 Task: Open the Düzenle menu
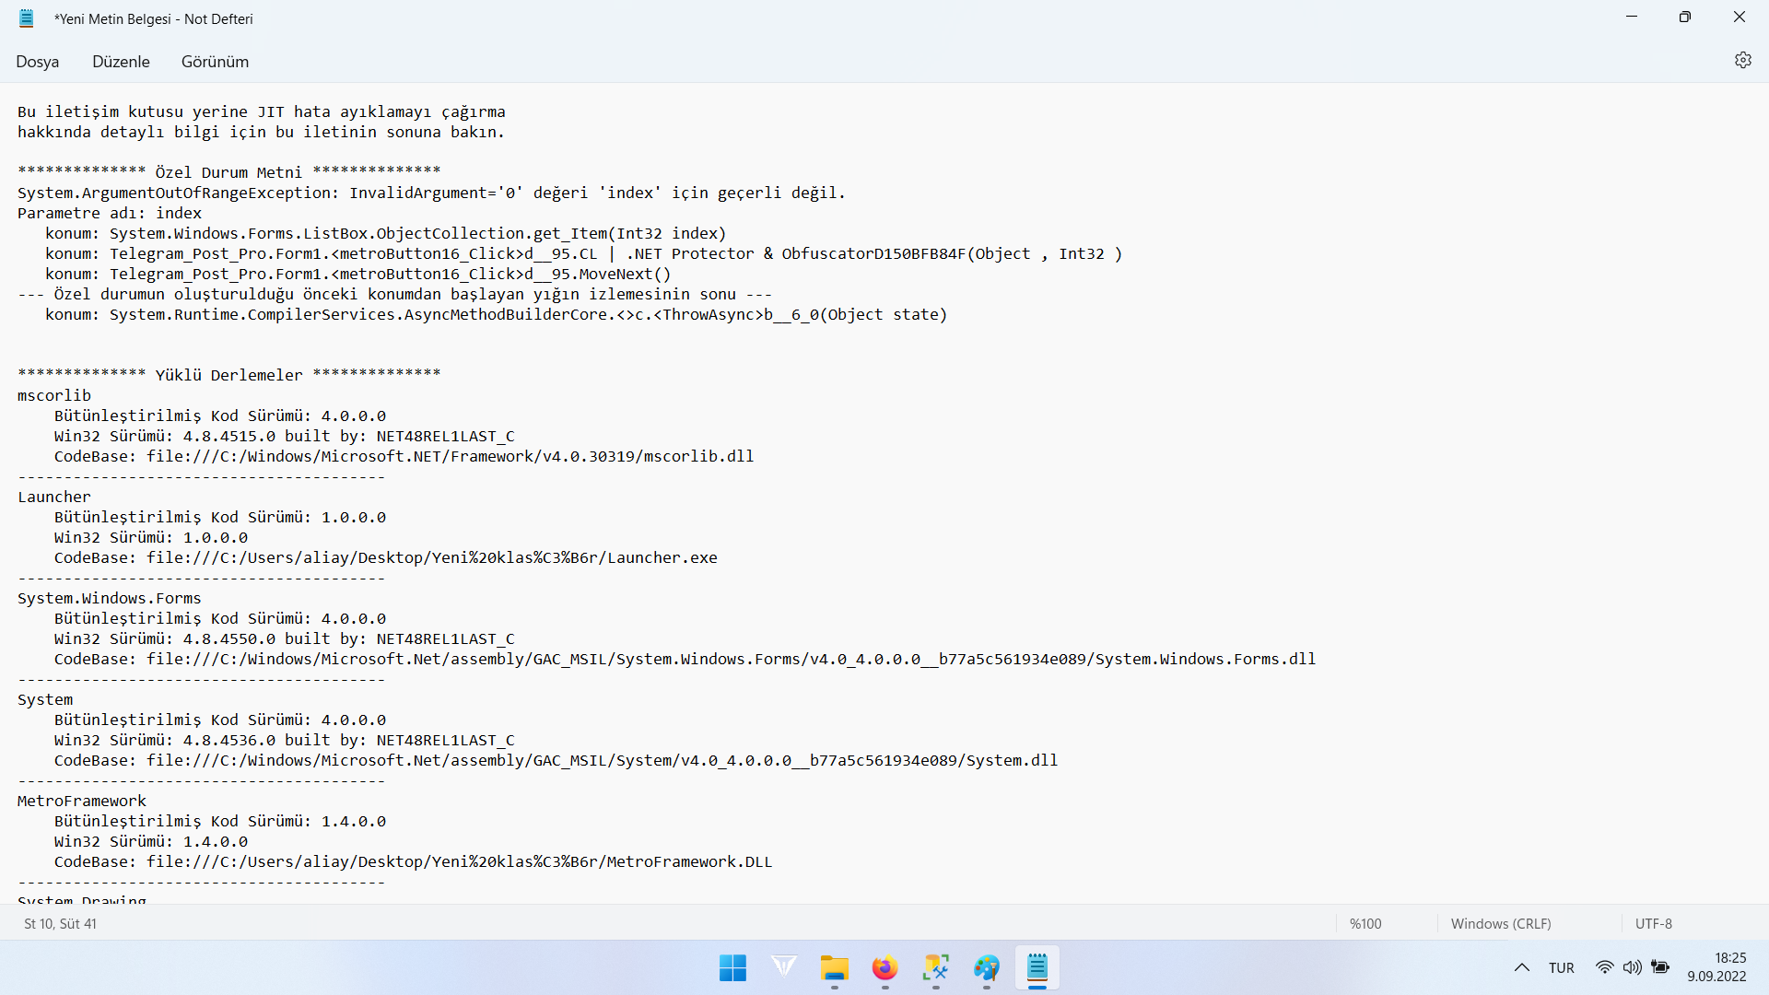tap(121, 62)
